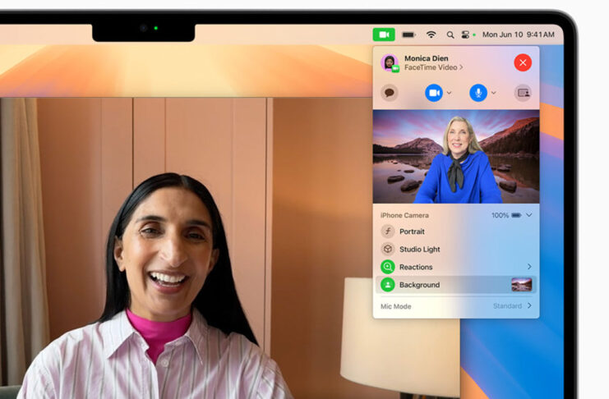Viewport: 609px width, 399px height.
Task: Click the date and time Mon Jun 10
Action: tap(518, 34)
